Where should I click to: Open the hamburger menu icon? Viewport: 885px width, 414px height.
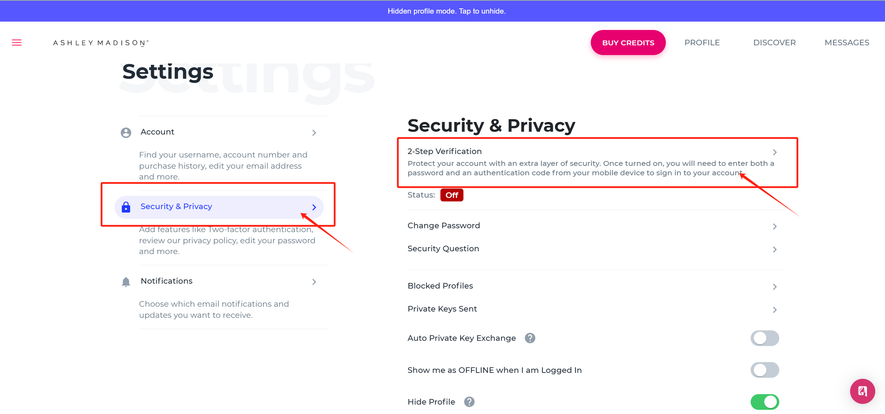[17, 43]
